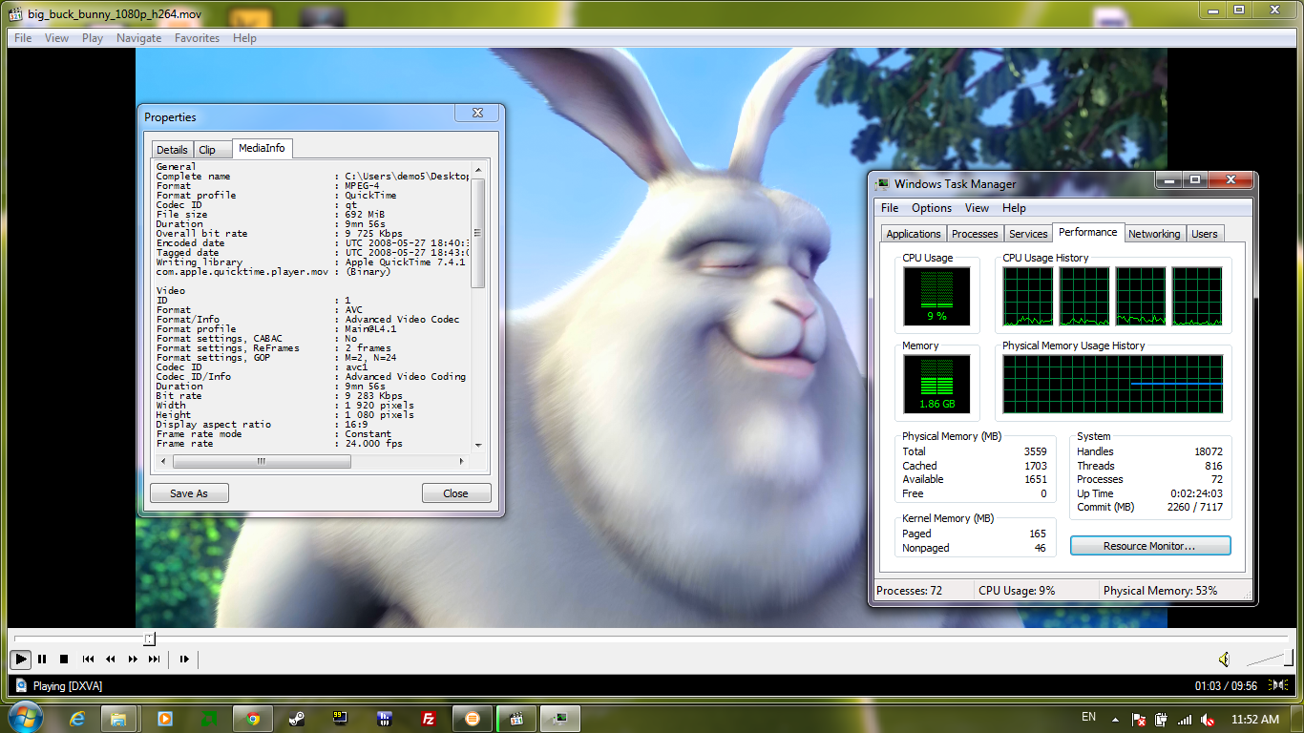Stop the video playback
This screenshot has width=1304, height=733.
pyautogui.click(x=64, y=659)
